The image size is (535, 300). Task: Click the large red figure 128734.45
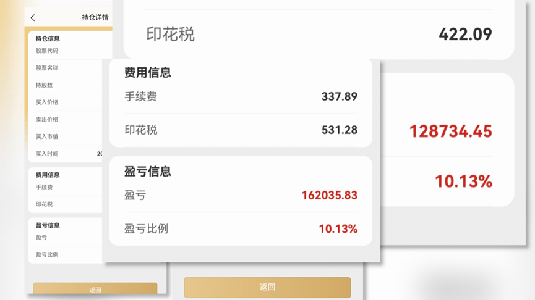pos(450,131)
